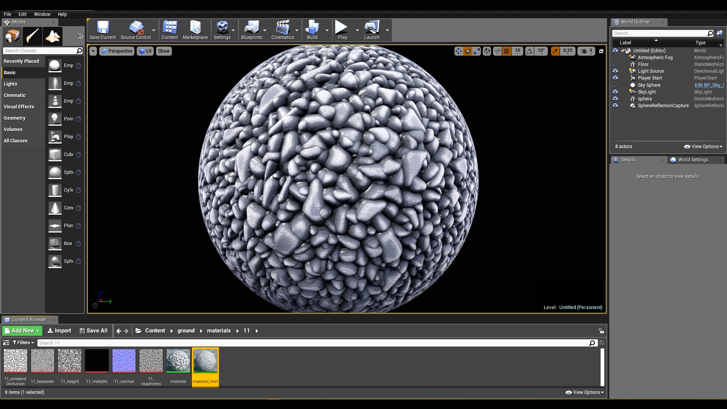Expand the Add New dropdown in Content Browser

point(22,331)
